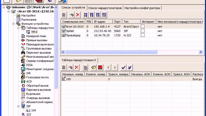Image resolution: width=206 pixels, height=116 pixels.
Task: Sort by Порт column header
Action: point(117,22)
